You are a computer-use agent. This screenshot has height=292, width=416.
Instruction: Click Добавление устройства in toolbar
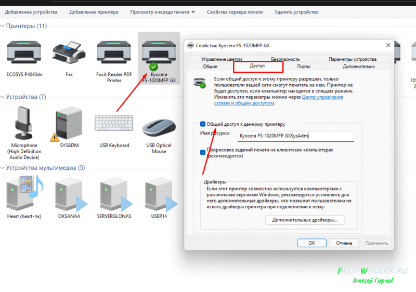click(x=31, y=12)
